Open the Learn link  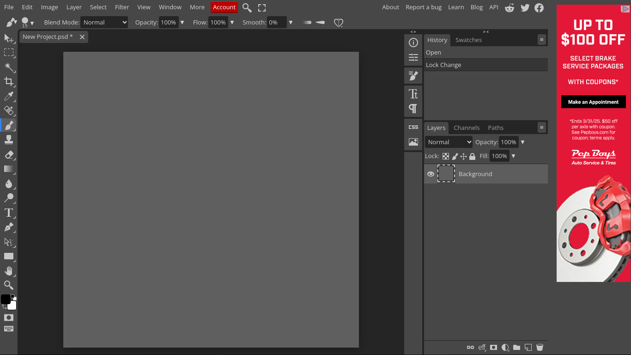pyautogui.click(x=456, y=7)
